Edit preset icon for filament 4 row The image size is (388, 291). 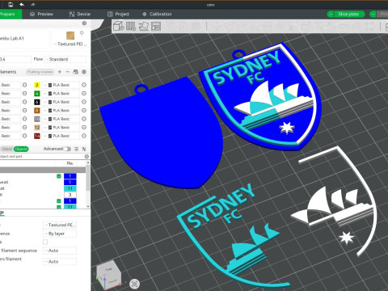pyautogui.click(x=84, y=94)
